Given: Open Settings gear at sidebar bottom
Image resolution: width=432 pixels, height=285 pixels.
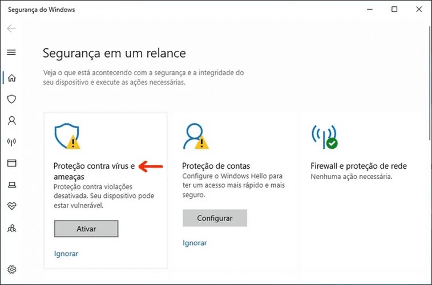Looking at the screenshot, I should (11, 269).
